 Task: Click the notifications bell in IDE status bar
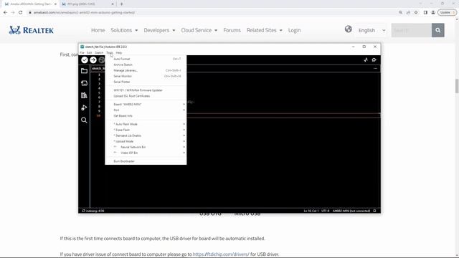(x=374, y=211)
